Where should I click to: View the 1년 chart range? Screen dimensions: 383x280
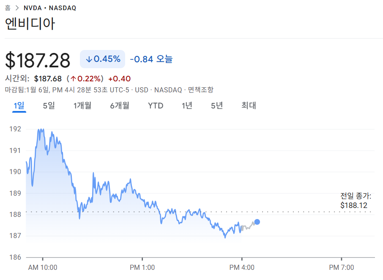pyautogui.click(x=187, y=106)
